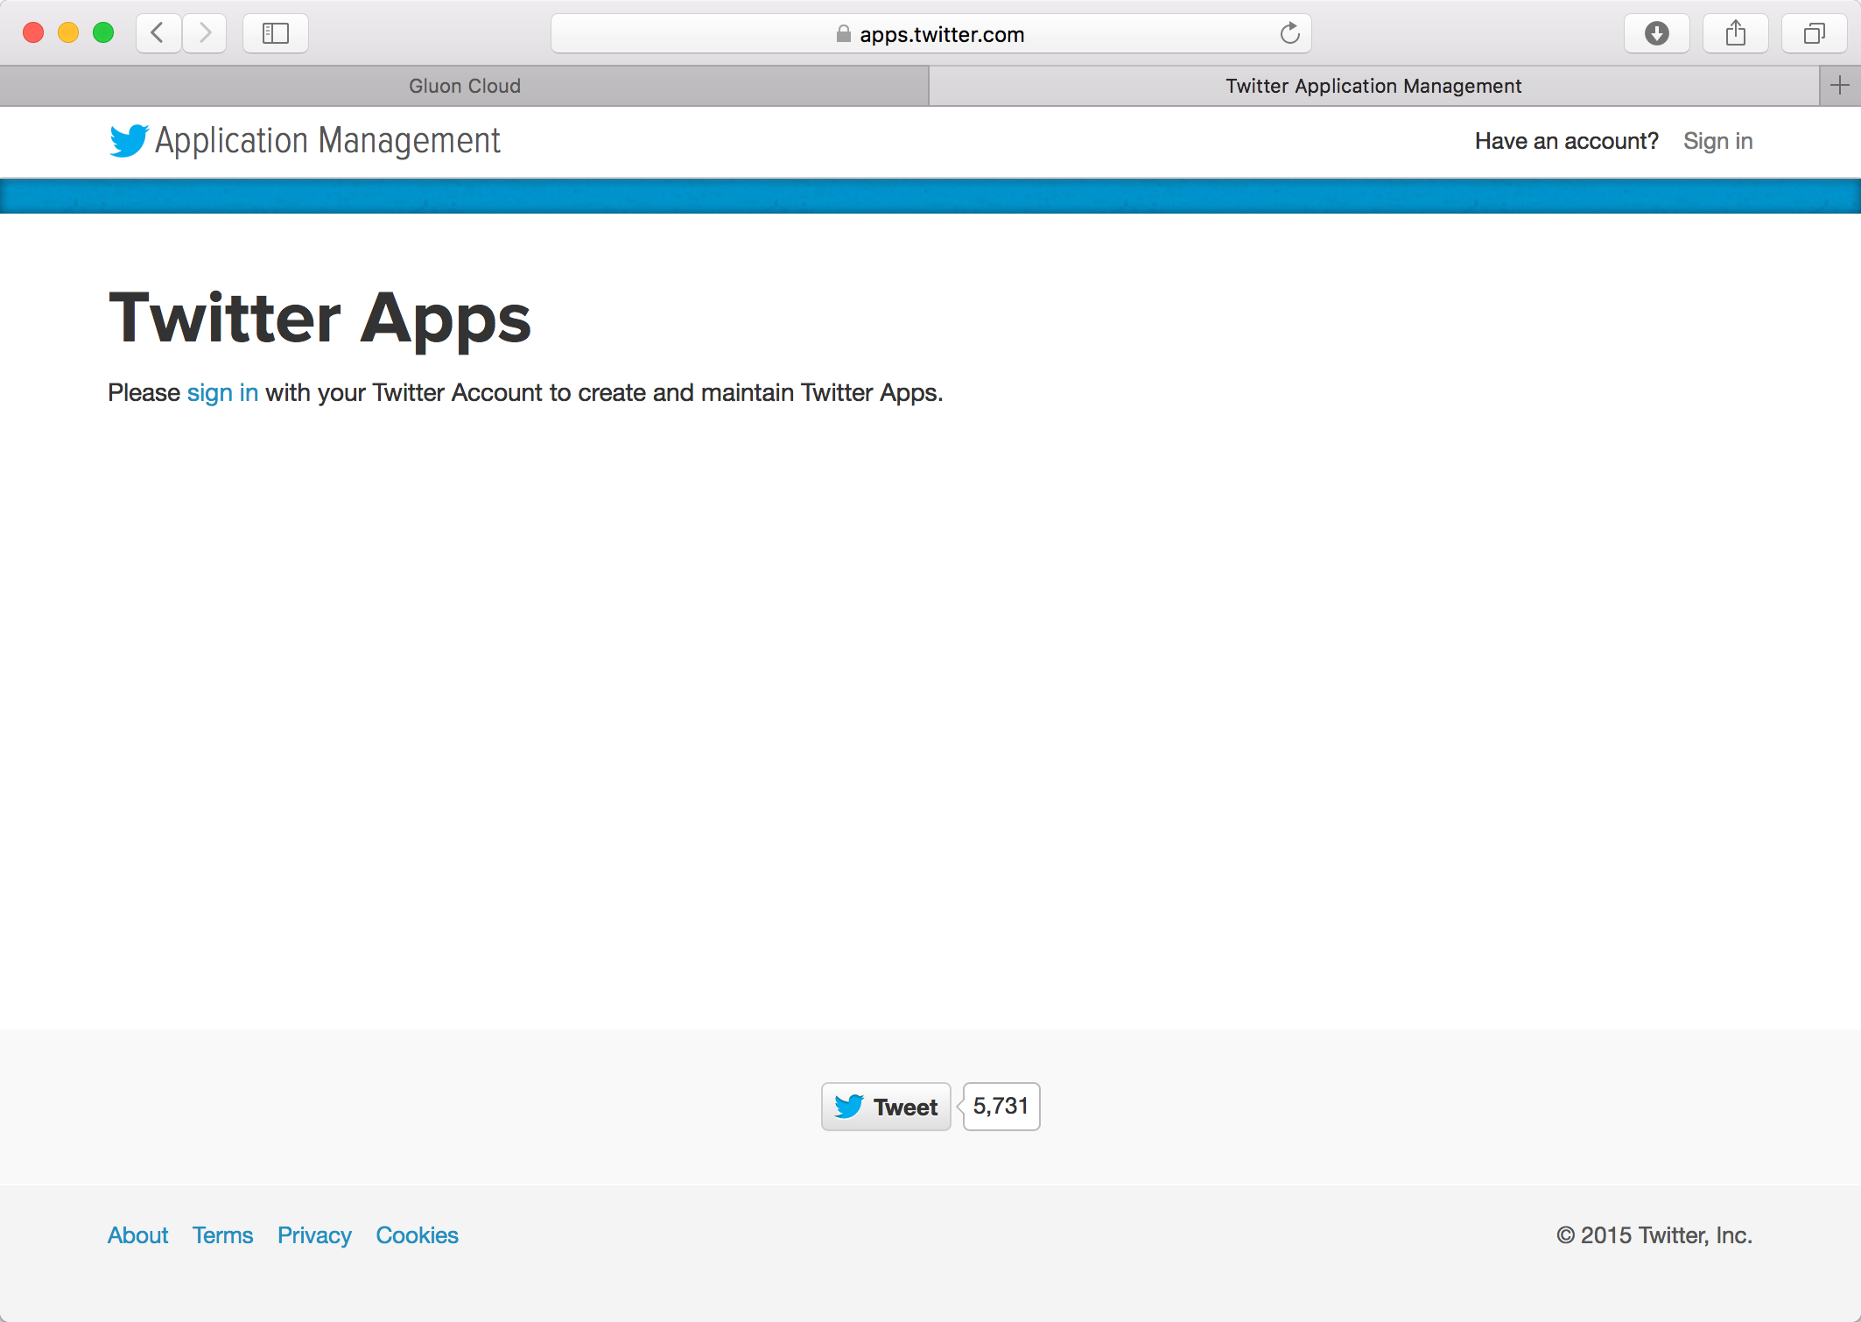Show all tabs overview

tap(1814, 33)
